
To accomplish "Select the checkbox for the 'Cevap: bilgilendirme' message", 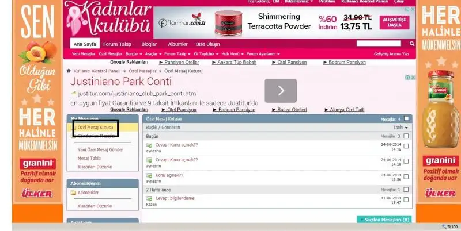I will [406, 200].
